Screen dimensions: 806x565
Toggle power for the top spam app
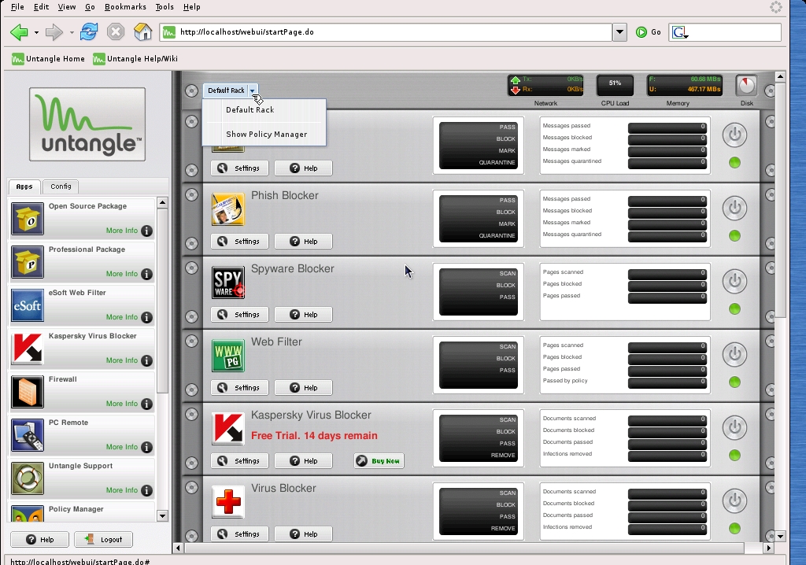coord(734,135)
